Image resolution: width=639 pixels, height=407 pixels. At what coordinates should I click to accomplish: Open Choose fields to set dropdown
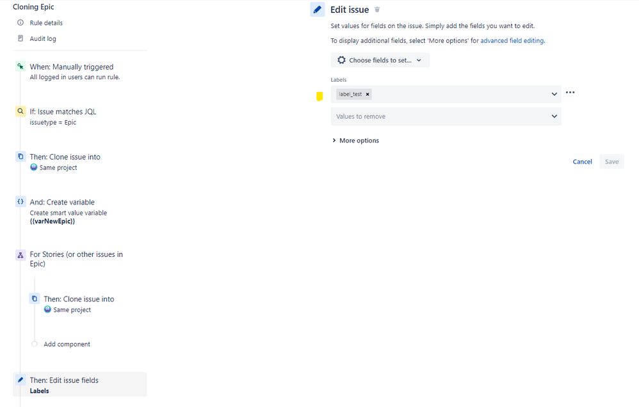[380, 60]
